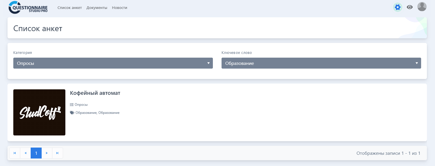This screenshot has width=435, height=166.
Task: Open the Документы menu item
Action: [97, 8]
